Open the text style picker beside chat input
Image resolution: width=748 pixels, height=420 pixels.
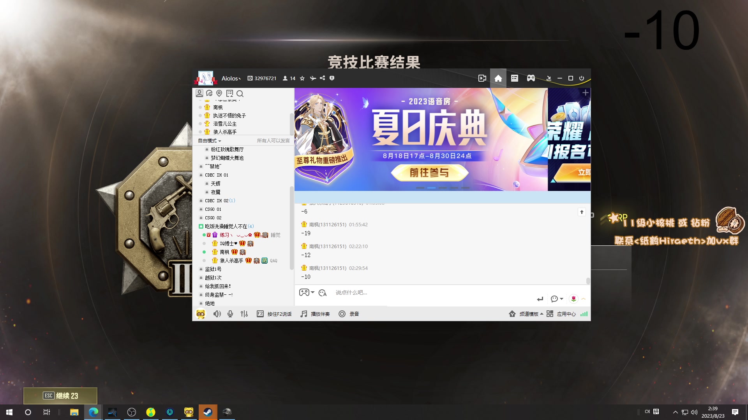pyautogui.click(x=323, y=292)
